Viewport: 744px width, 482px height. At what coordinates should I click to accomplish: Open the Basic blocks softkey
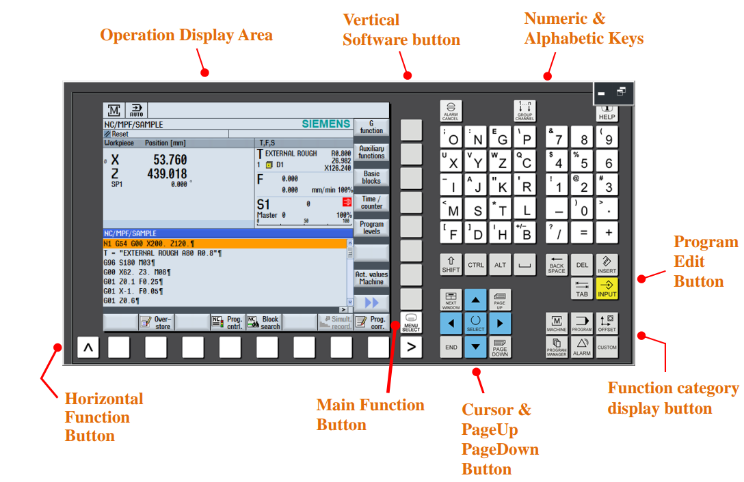pyautogui.click(x=371, y=178)
